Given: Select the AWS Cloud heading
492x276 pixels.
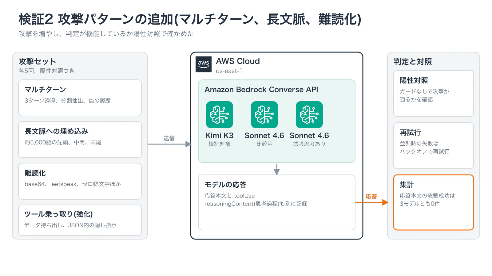Looking at the screenshot, I should pyautogui.click(x=238, y=61).
